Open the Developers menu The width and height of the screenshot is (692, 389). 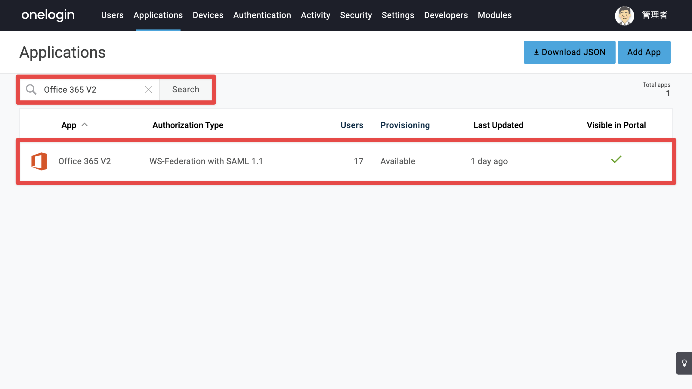pos(446,15)
